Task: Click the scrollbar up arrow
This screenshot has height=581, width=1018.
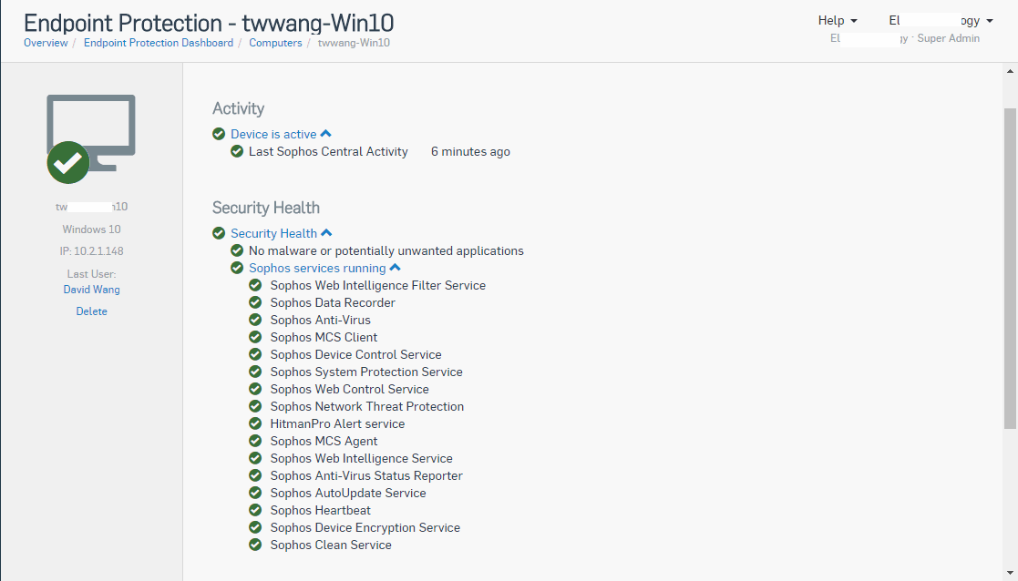Action: click(1010, 71)
